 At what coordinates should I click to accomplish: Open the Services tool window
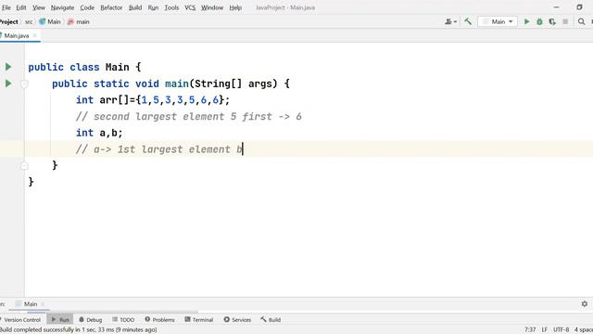click(x=237, y=319)
